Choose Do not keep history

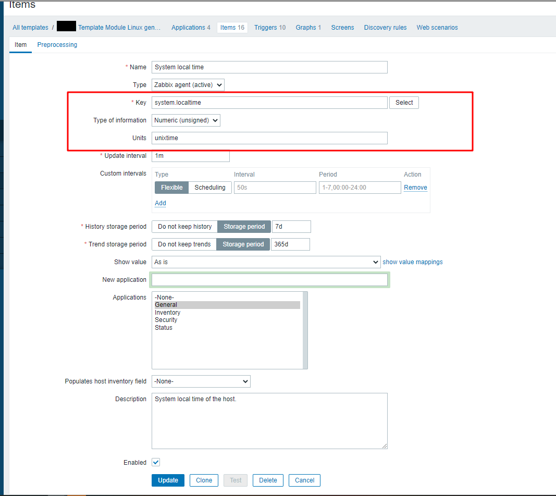tap(184, 227)
